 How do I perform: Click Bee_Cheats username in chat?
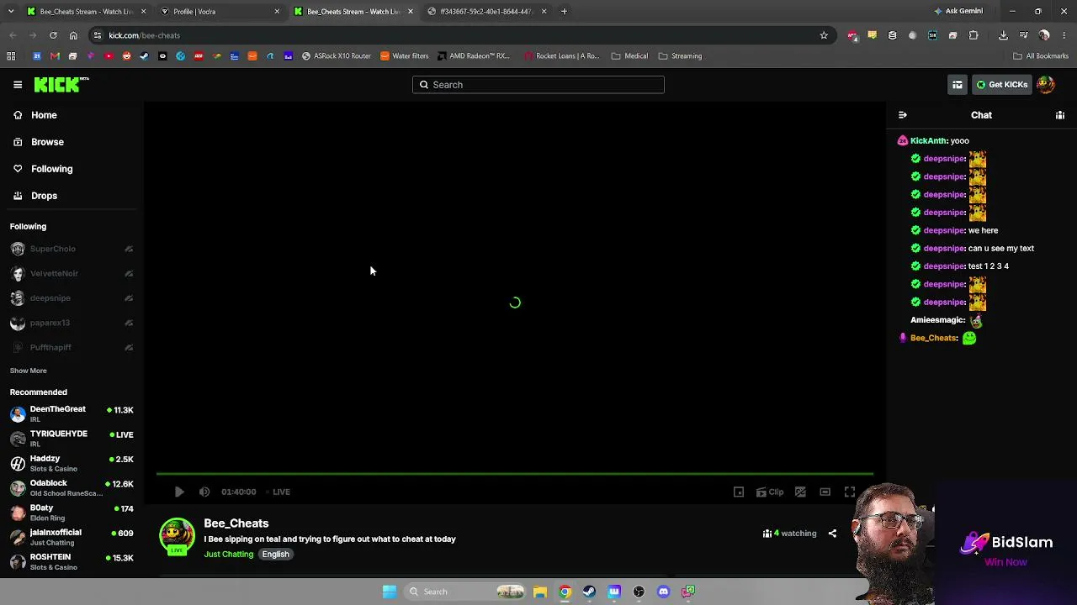click(934, 338)
